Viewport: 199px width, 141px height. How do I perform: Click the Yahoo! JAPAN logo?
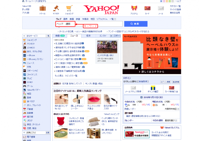(x=101, y=10)
